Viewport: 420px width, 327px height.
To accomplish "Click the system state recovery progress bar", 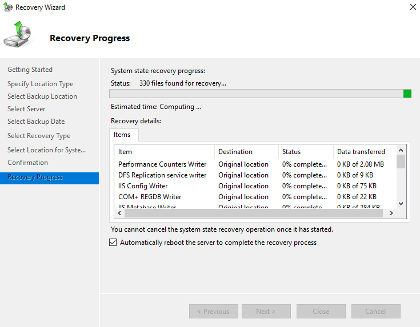I will pyautogui.click(x=260, y=94).
